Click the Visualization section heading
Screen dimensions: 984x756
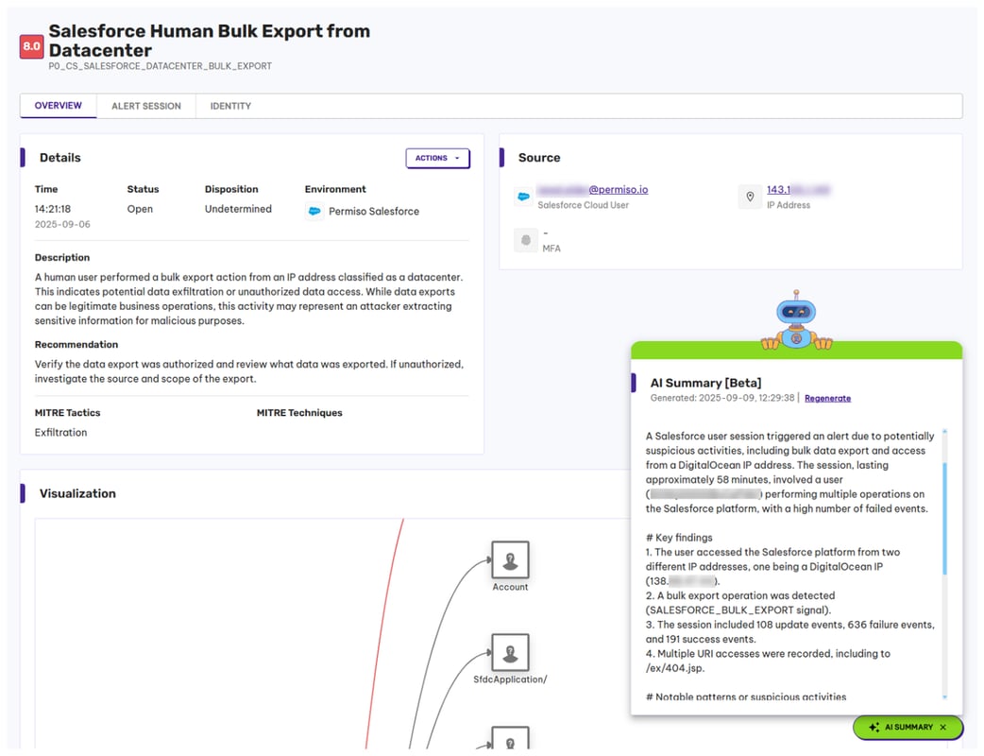tap(77, 493)
